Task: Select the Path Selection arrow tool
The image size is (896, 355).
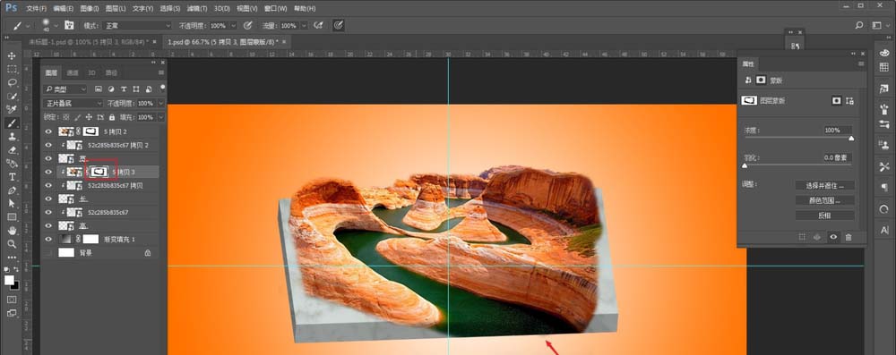Action: (12, 203)
